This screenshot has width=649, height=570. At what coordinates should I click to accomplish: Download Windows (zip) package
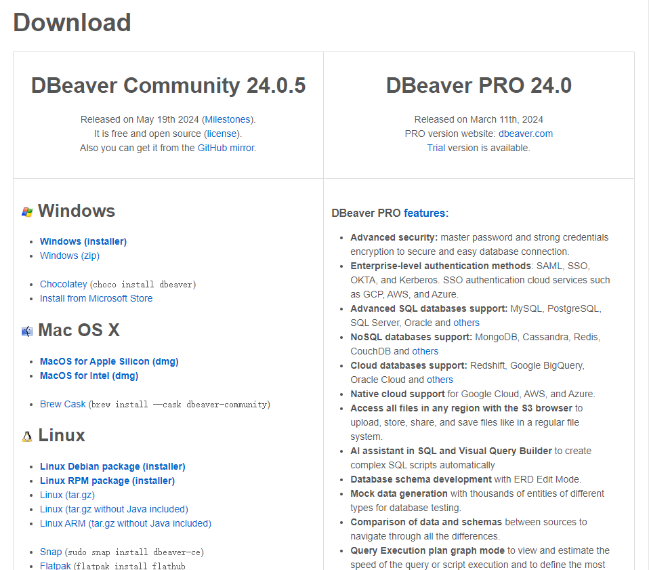coord(70,256)
